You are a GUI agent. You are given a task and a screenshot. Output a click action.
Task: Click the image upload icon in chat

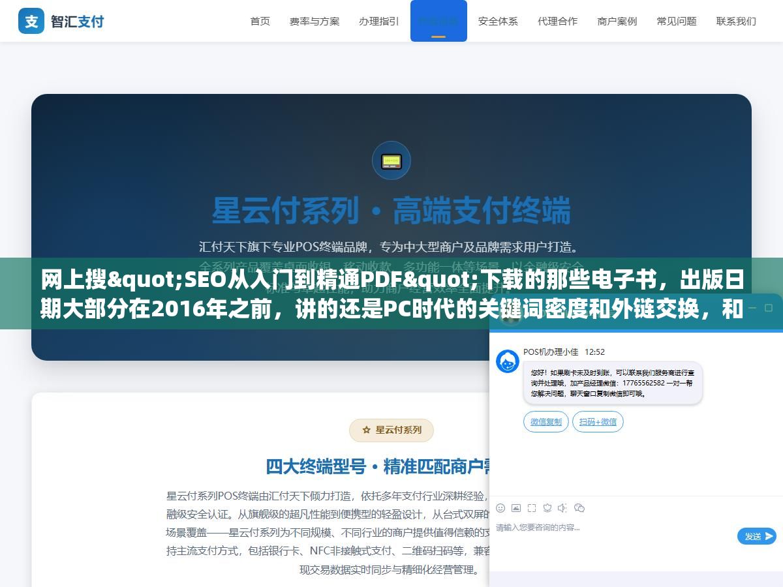point(516,507)
